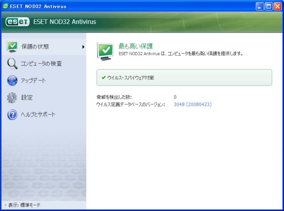Maximize the ESET window

coord(268,7)
